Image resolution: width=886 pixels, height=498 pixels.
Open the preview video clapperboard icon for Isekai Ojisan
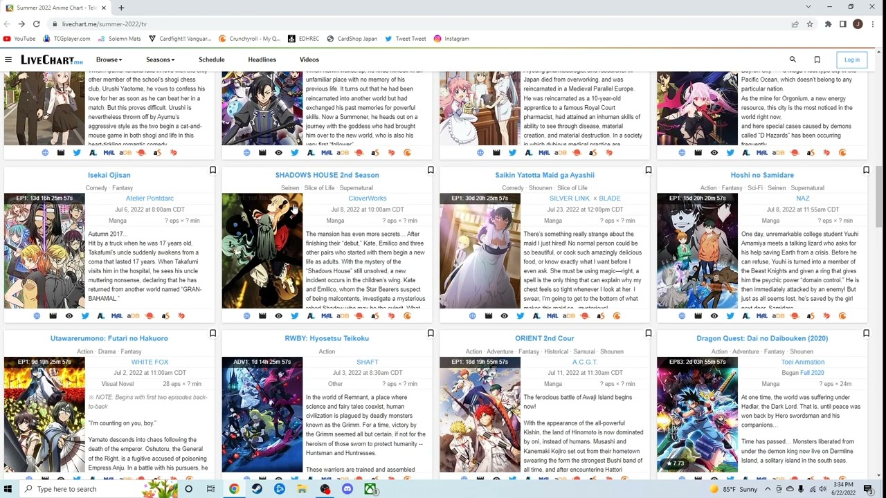pyautogui.click(x=53, y=316)
